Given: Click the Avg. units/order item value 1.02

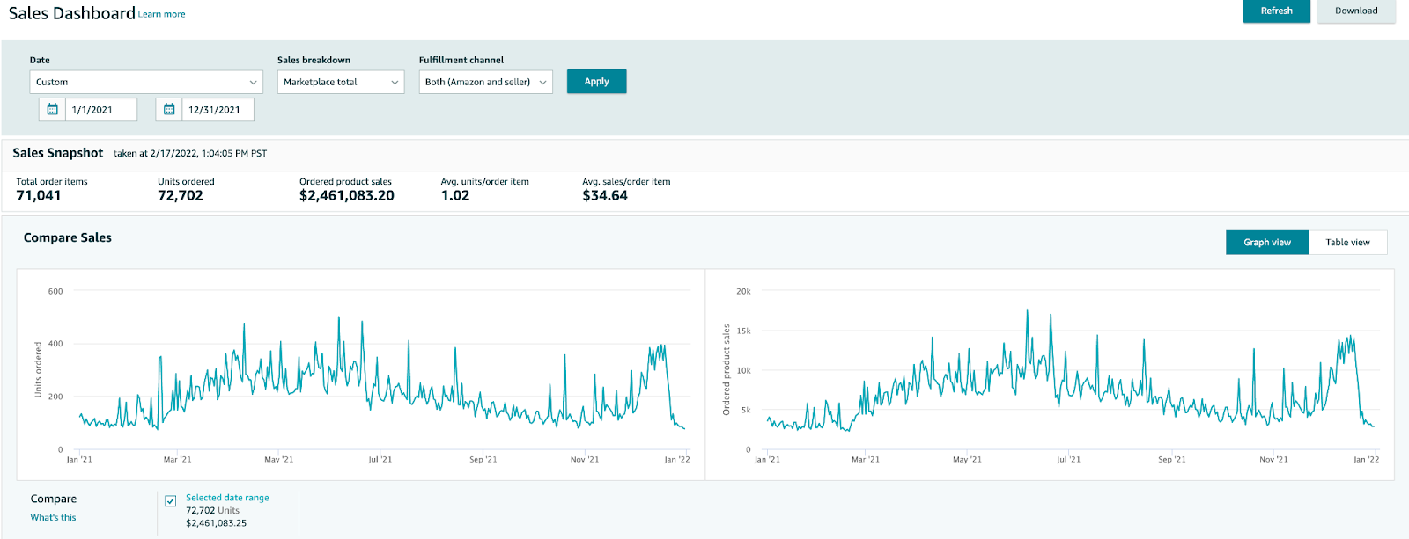Looking at the screenshot, I should click(455, 195).
